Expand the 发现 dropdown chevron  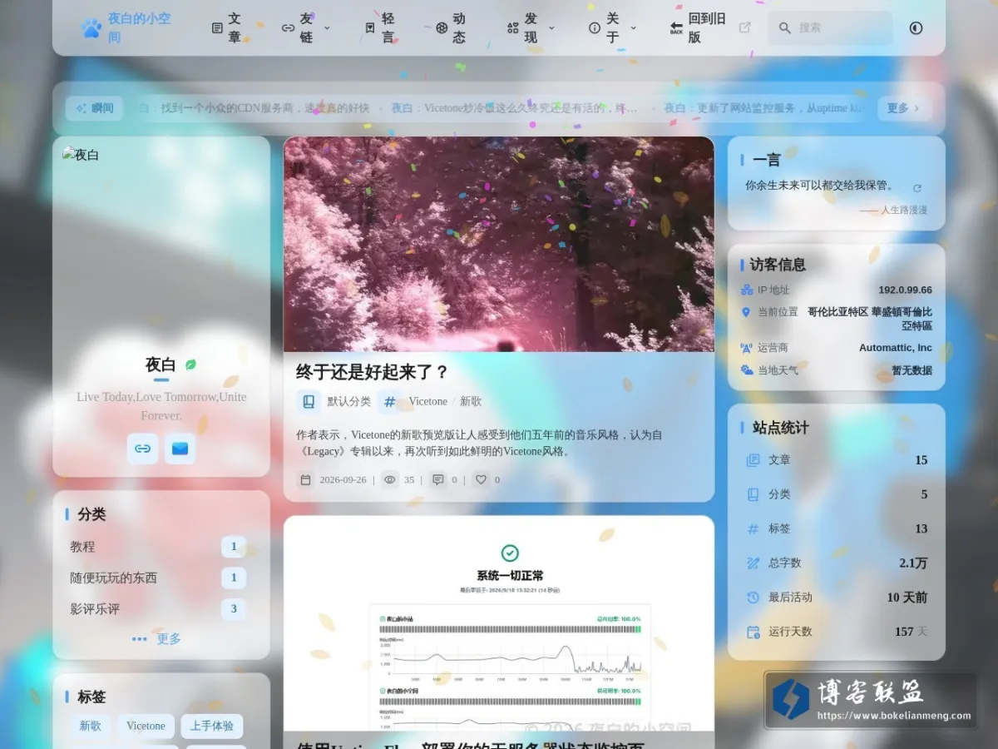pos(551,27)
